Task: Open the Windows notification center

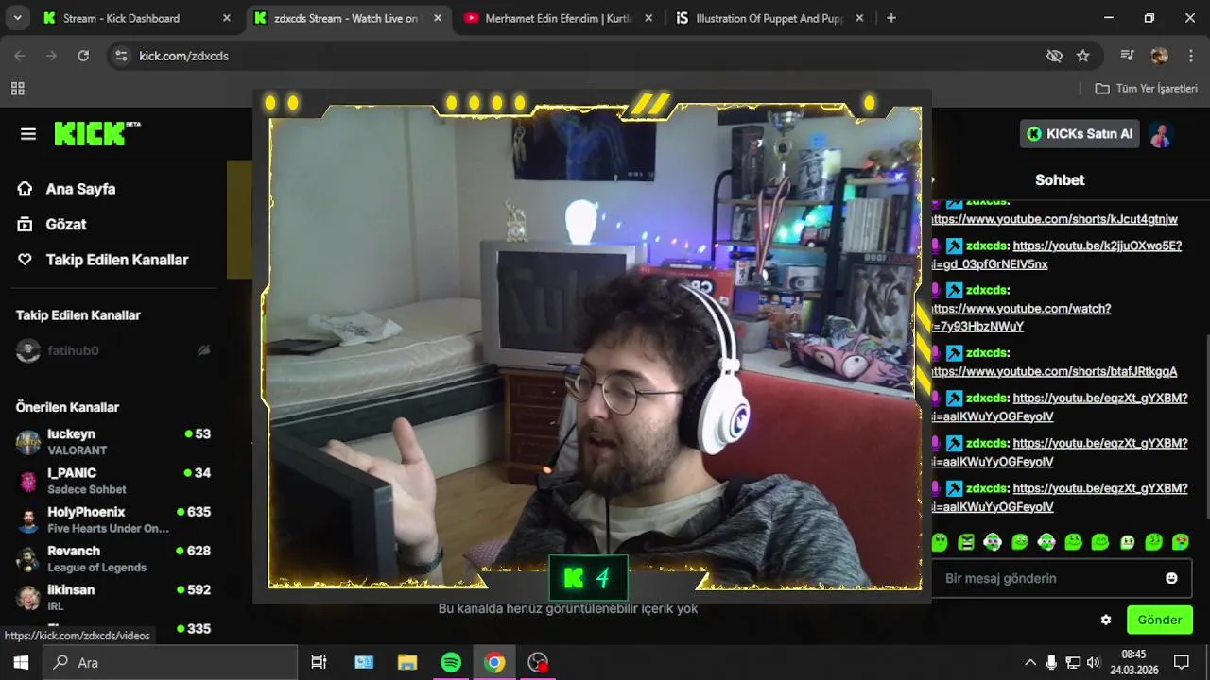Action: point(1182,662)
